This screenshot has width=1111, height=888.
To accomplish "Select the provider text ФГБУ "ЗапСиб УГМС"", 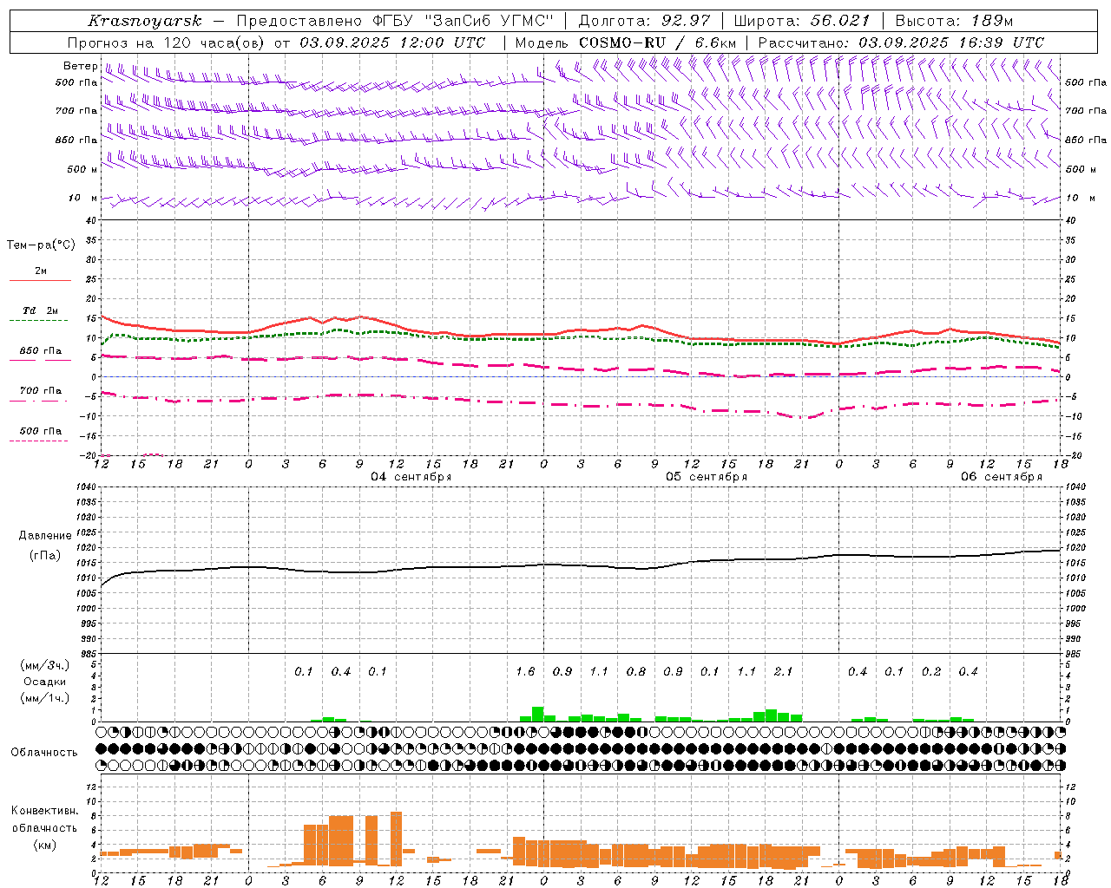I will point(461,21).
